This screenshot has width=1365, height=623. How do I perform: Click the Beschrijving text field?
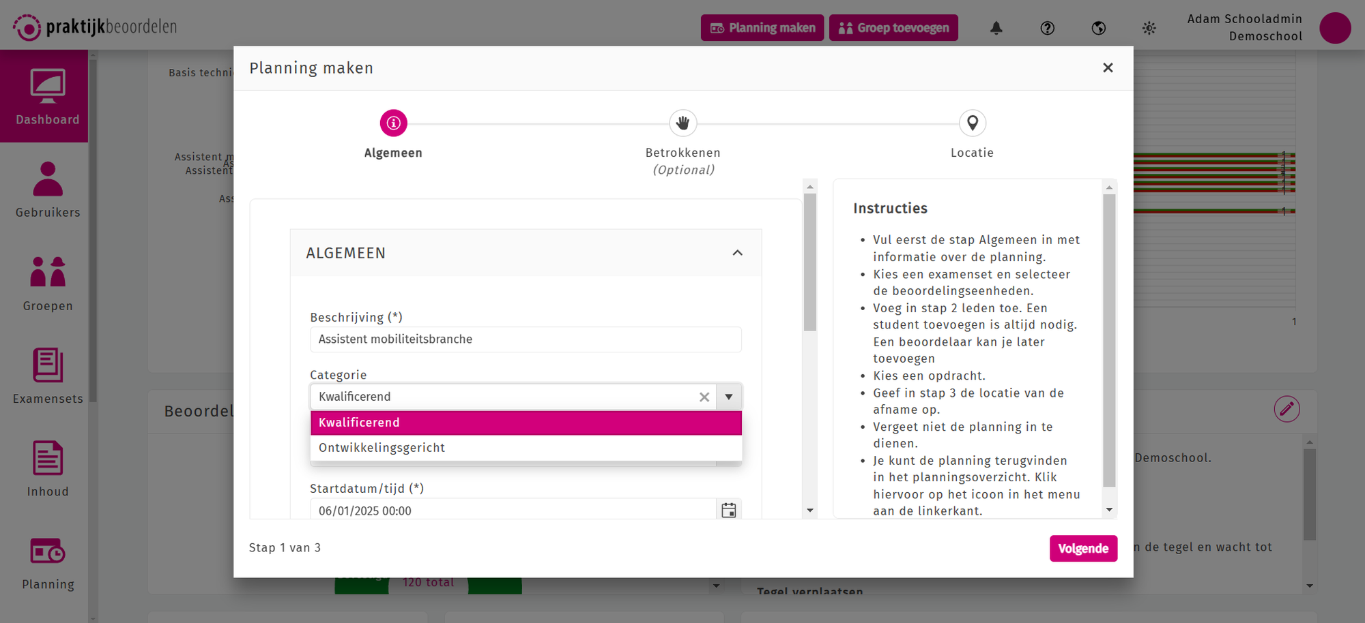(526, 339)
